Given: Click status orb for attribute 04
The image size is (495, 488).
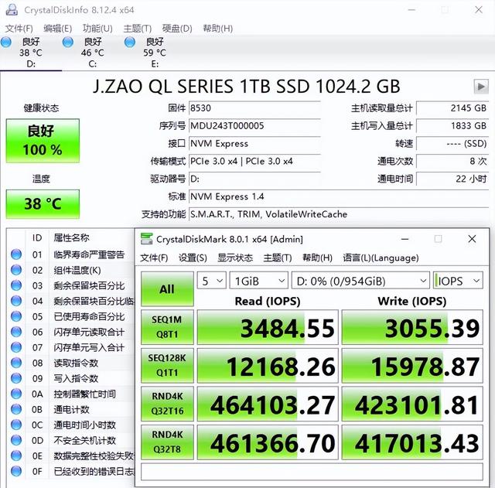Looking at the screenshot, I should click(x=16, y=301).
